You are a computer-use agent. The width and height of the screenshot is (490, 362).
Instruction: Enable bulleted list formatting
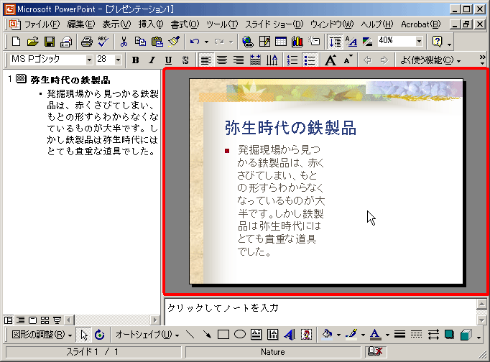point(310,60)
